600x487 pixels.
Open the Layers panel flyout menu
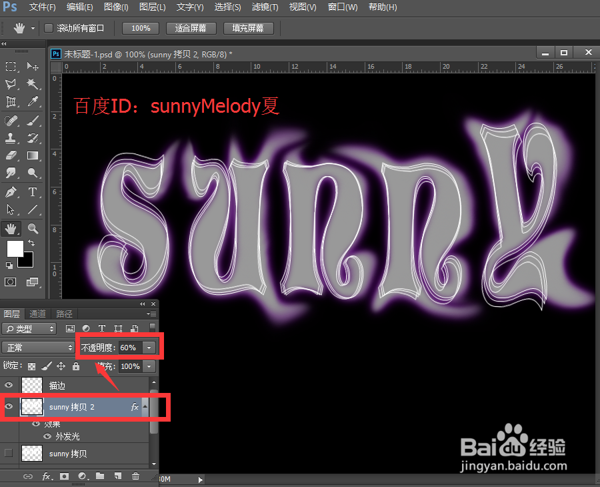coord(151,314)
